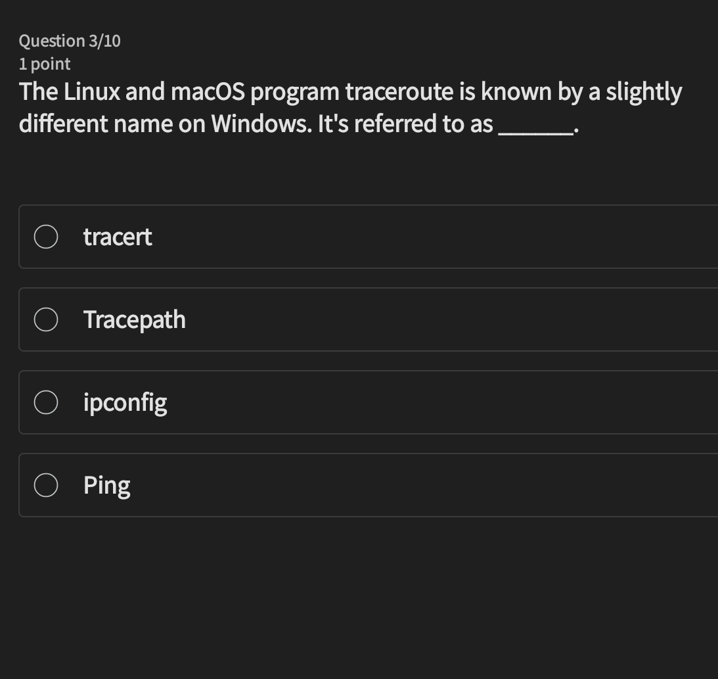Select the tracert radio button
This screenshot has width=718, height=679.
[x=46, y=237]
